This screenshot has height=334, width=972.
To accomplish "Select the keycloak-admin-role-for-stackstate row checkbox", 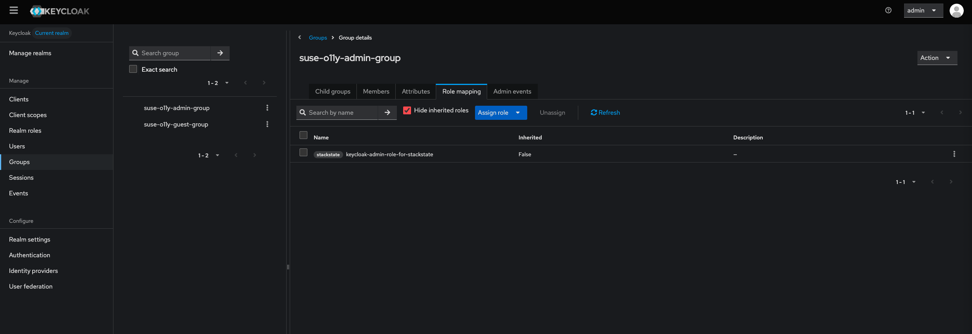I will click(303, 152).
